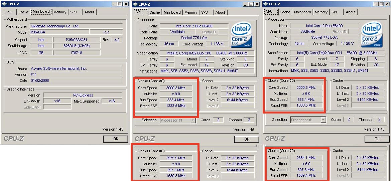Screen dimensions: 391x181
Task: Open About tab in the 2000.3 MHz window
Action: pos(351,12)
